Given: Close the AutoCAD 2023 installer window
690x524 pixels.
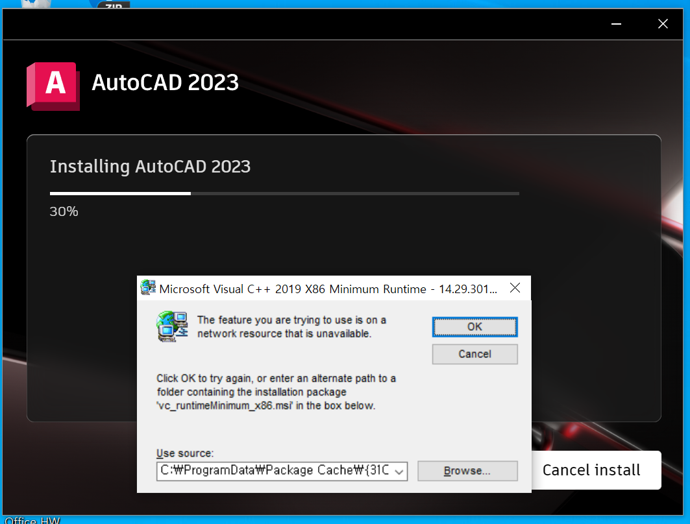Looking at the screenshot, I should click(x=663, y=24).
